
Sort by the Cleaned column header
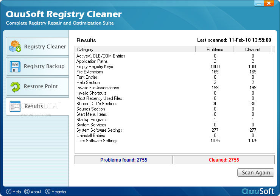tap(252, 49)
